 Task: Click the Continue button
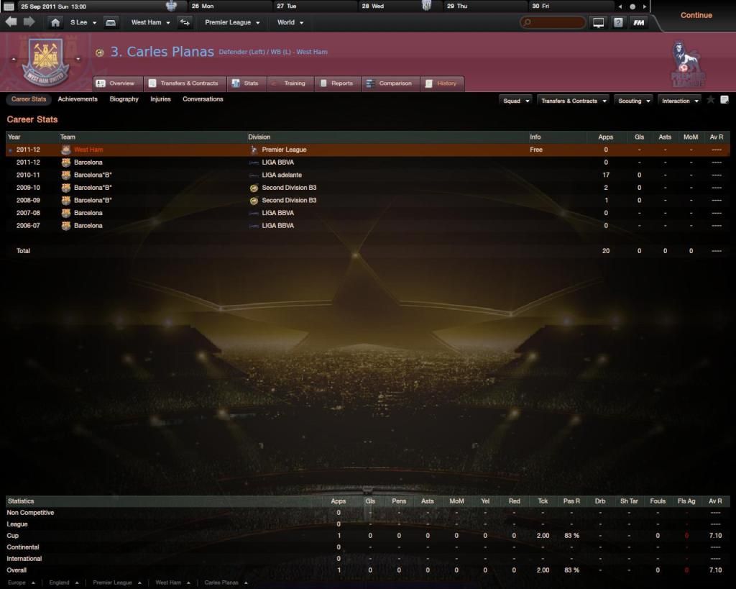[696, 16]
